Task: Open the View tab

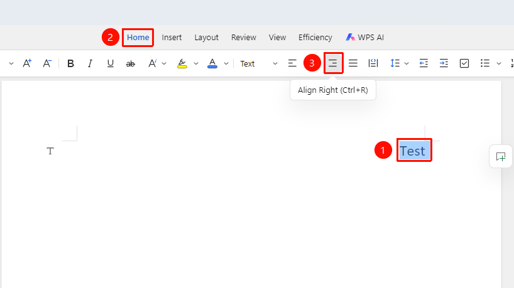Action: (277, 37)
